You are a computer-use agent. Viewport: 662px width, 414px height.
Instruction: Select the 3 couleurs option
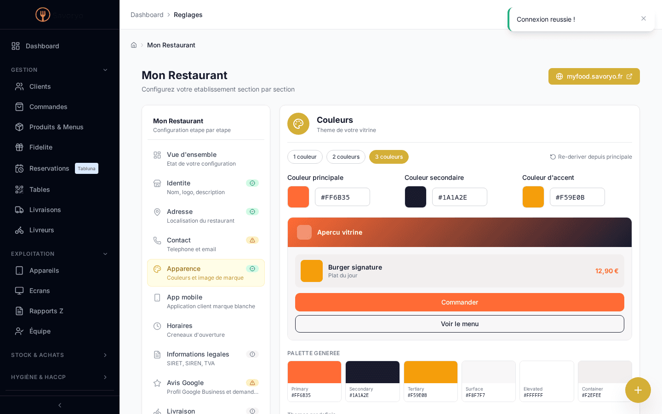pos(389,157)
